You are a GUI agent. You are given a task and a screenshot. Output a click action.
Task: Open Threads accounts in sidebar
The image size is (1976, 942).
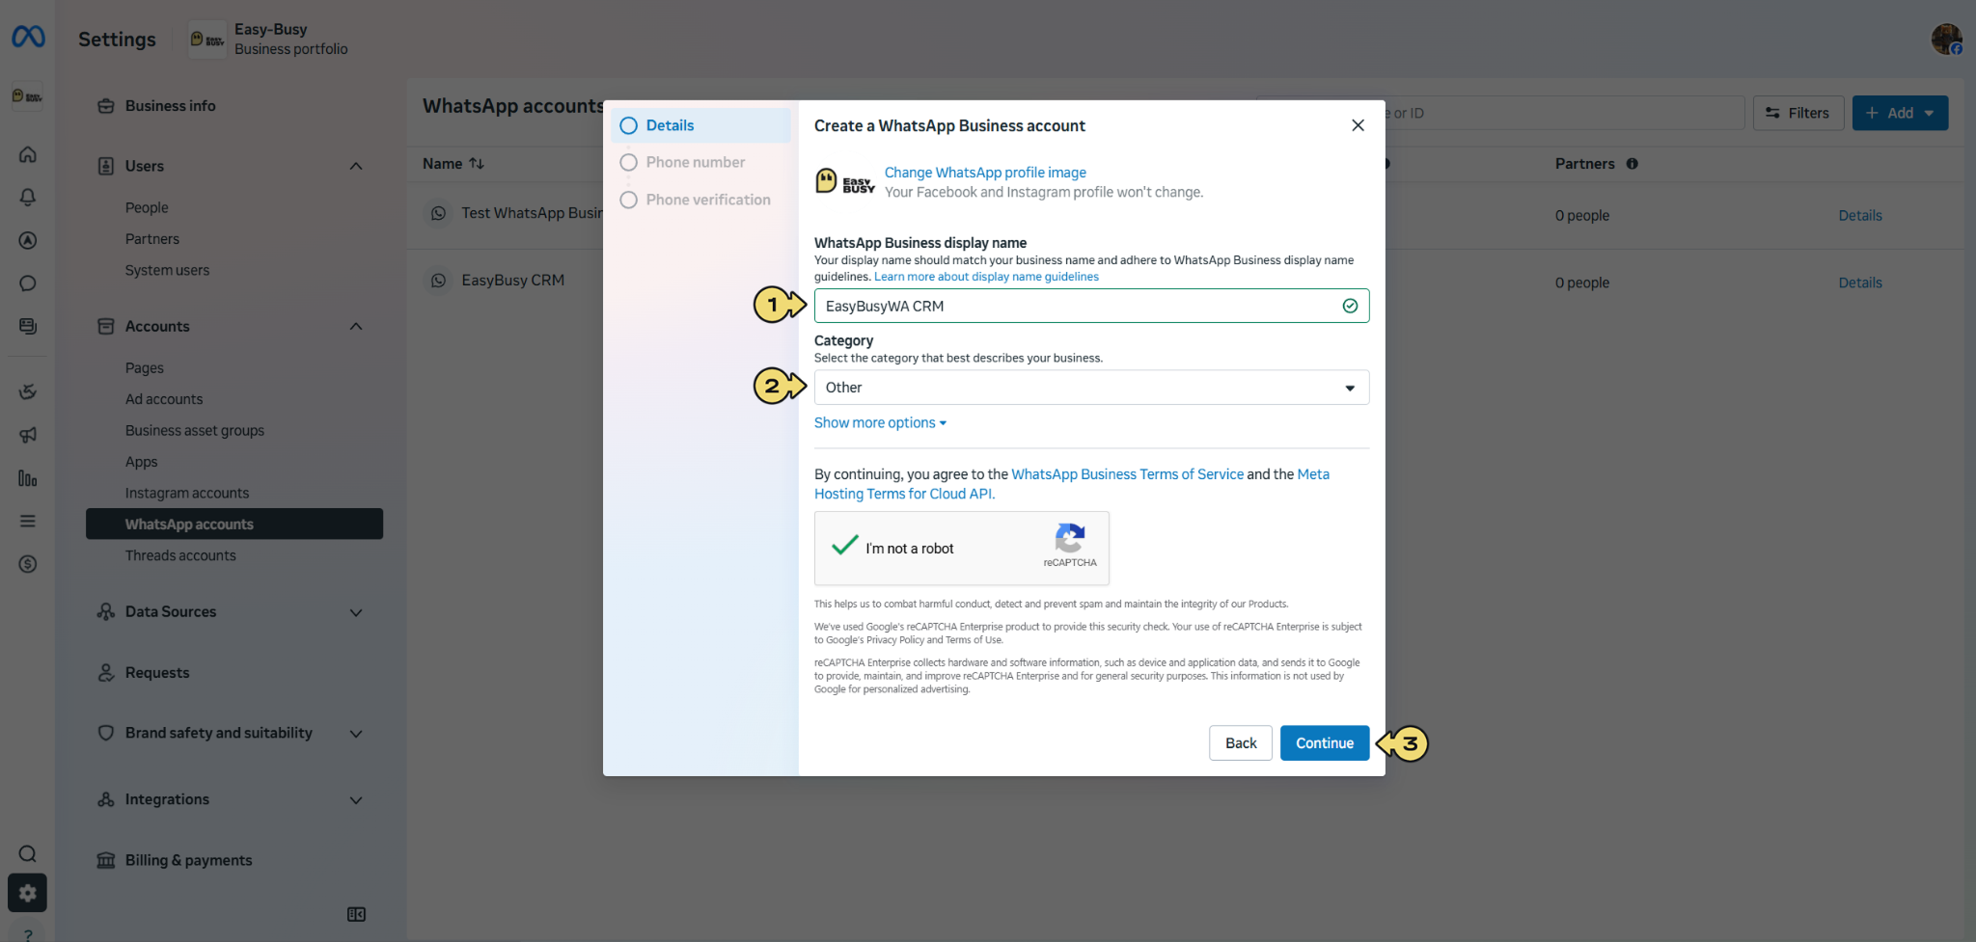pyautogui.click(x=180, y=555)
